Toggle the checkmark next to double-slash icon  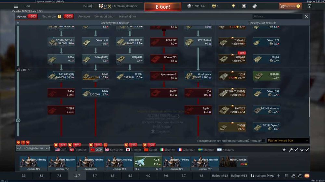tap(307, 150)
